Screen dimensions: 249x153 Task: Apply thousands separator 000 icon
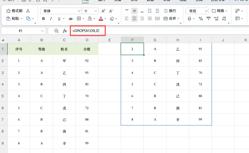(209, 19)
